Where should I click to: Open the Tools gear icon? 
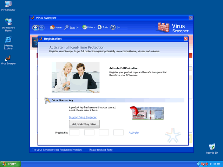pos(100,27)
